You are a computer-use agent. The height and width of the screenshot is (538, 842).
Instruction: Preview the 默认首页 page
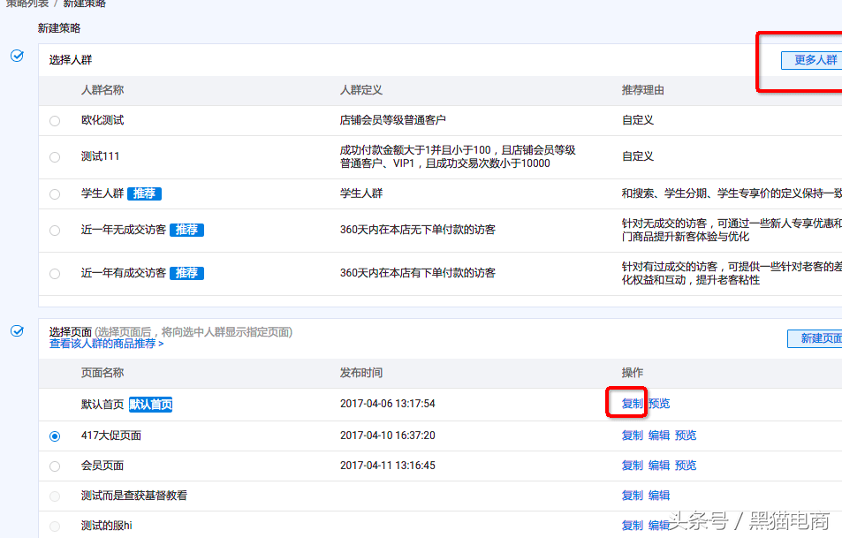[x=659, y=403]
